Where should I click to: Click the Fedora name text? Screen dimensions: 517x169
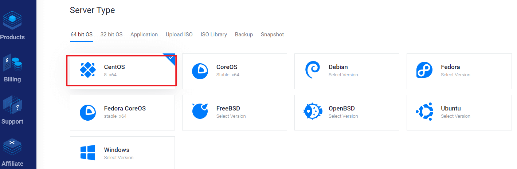tap(450, 67)
